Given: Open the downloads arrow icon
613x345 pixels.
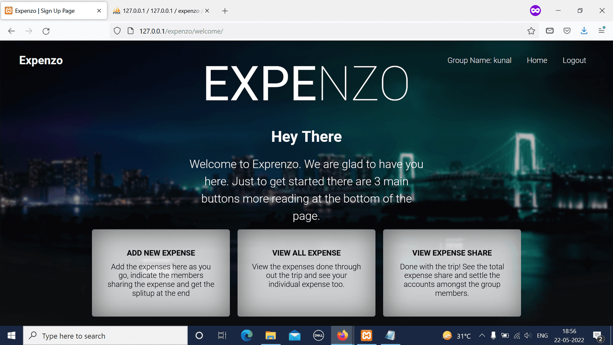Looking at the screenshot, I should pos(584,31).
